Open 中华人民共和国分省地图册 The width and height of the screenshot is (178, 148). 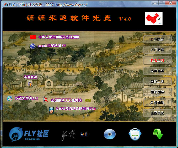59,37
